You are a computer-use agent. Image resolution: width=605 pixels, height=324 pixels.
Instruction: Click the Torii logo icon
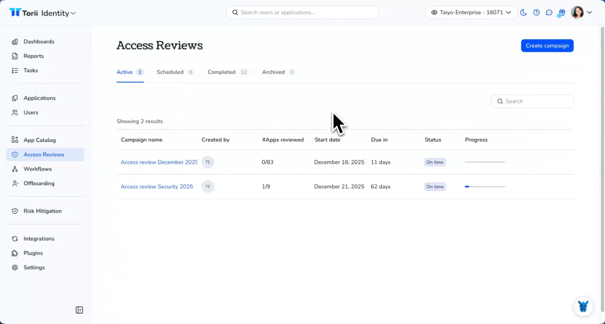15,13
